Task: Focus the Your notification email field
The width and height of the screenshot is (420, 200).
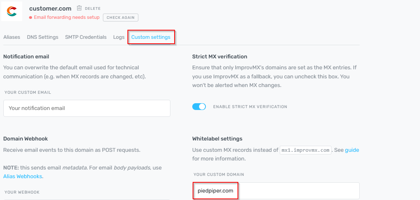Action: pyautogui.click(x=87, y=108)
